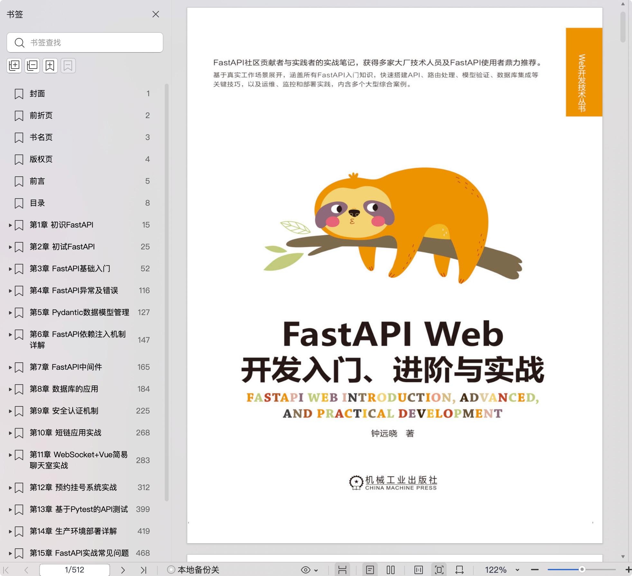
Task: Expand 第3章 FastAPI基础入门 bookmark
Action: (10, 269)
